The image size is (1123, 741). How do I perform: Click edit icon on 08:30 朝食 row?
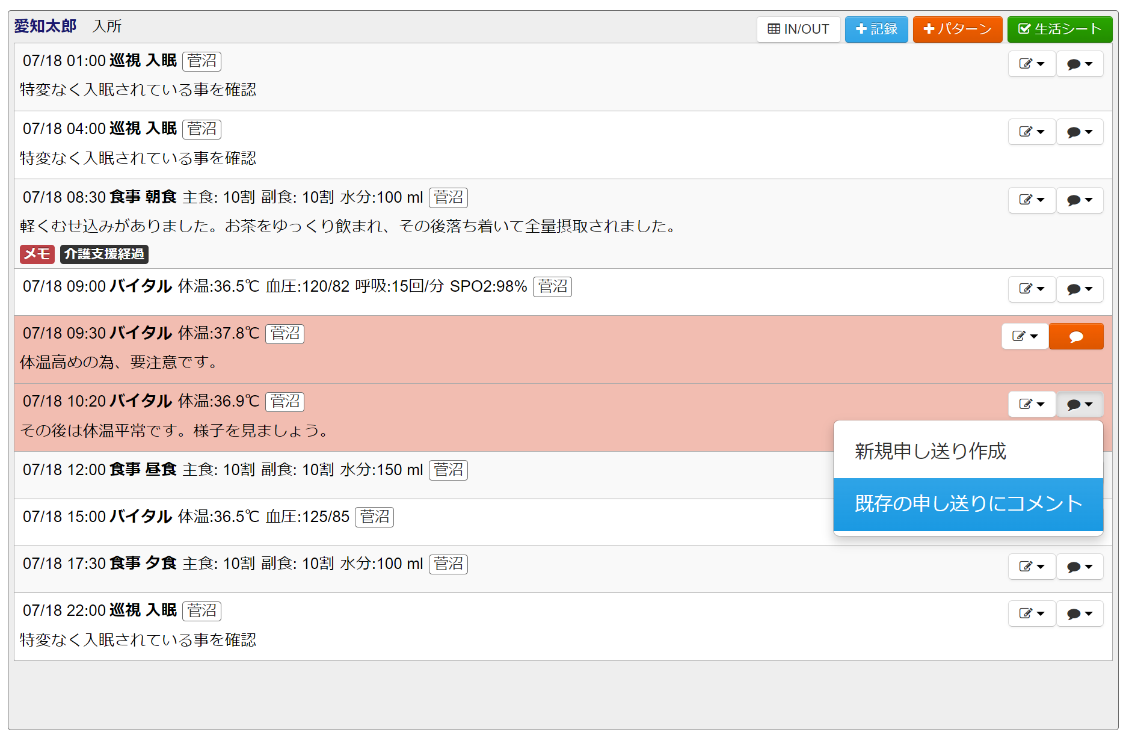[1032, 200]
